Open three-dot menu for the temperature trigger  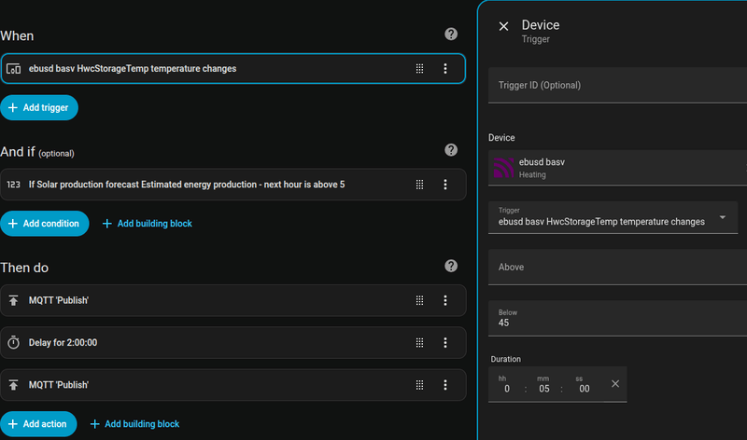tap(445, 68)
